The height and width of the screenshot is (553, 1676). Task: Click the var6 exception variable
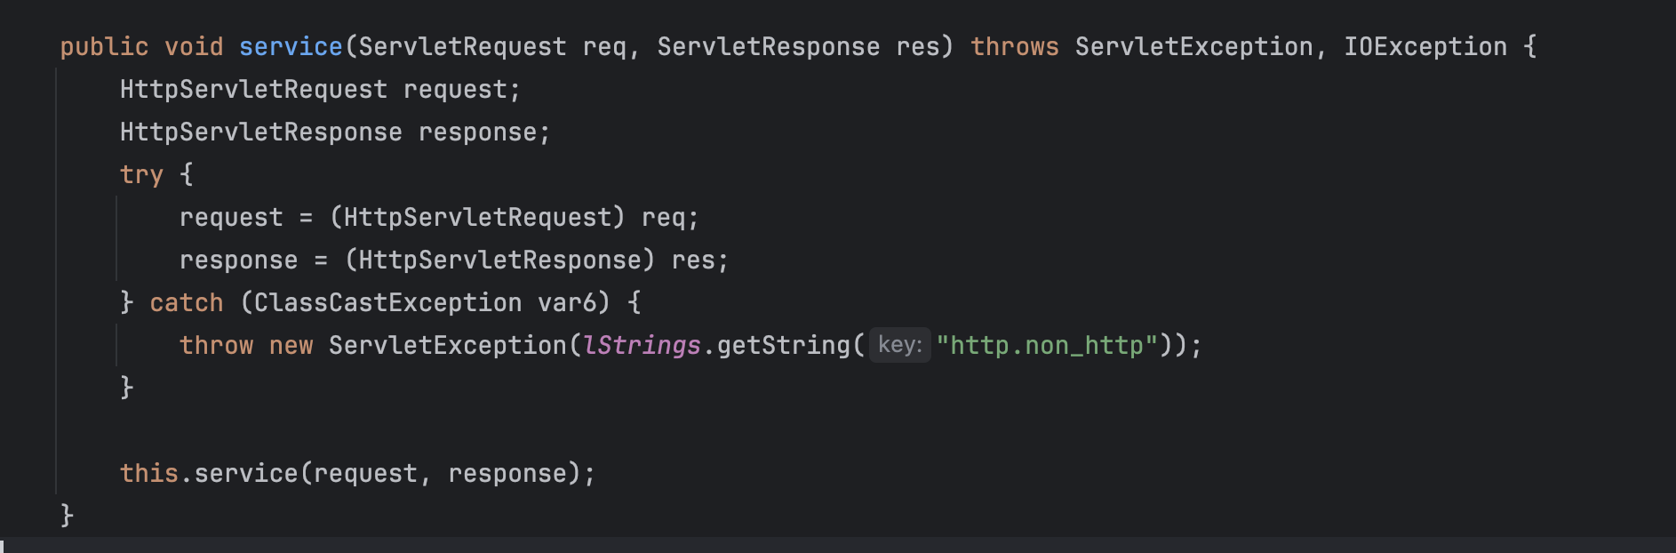(567, 302)
